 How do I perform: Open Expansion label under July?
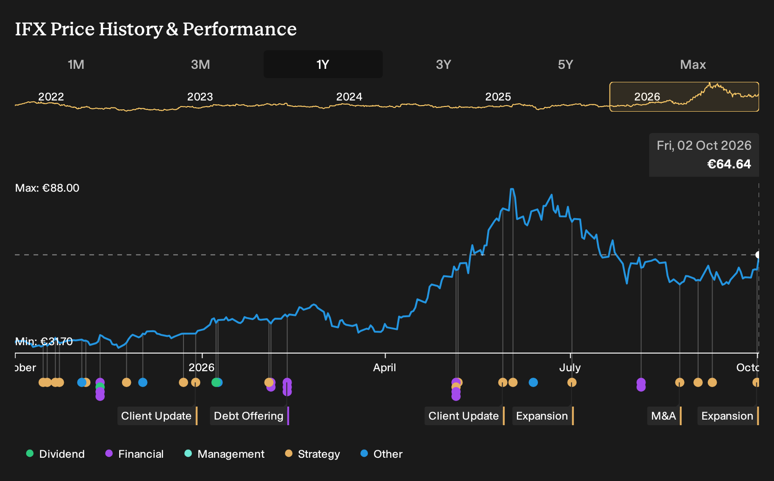click(543, 416)
